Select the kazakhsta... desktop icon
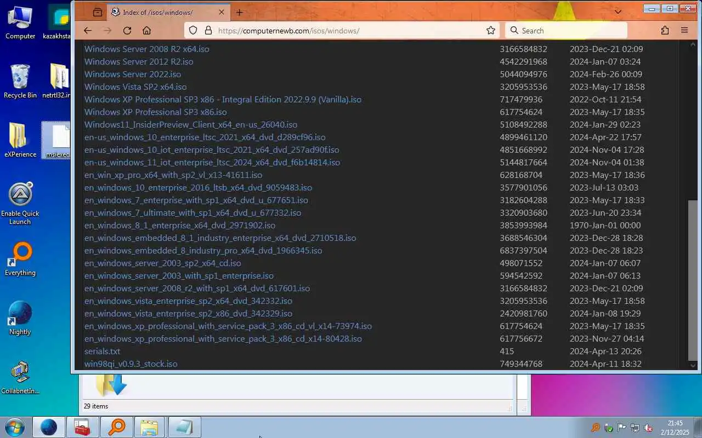702x438 pixels. tap(56, 23)
